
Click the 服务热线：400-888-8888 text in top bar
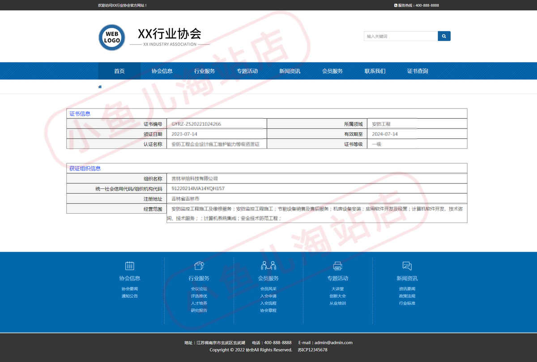click(418, 5)
